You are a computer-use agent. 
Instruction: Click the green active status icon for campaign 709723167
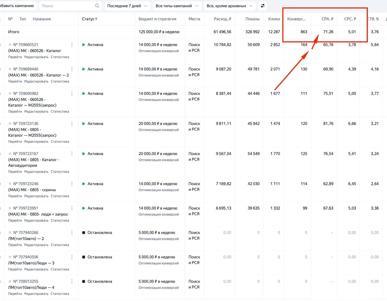(x=83, y=154)
